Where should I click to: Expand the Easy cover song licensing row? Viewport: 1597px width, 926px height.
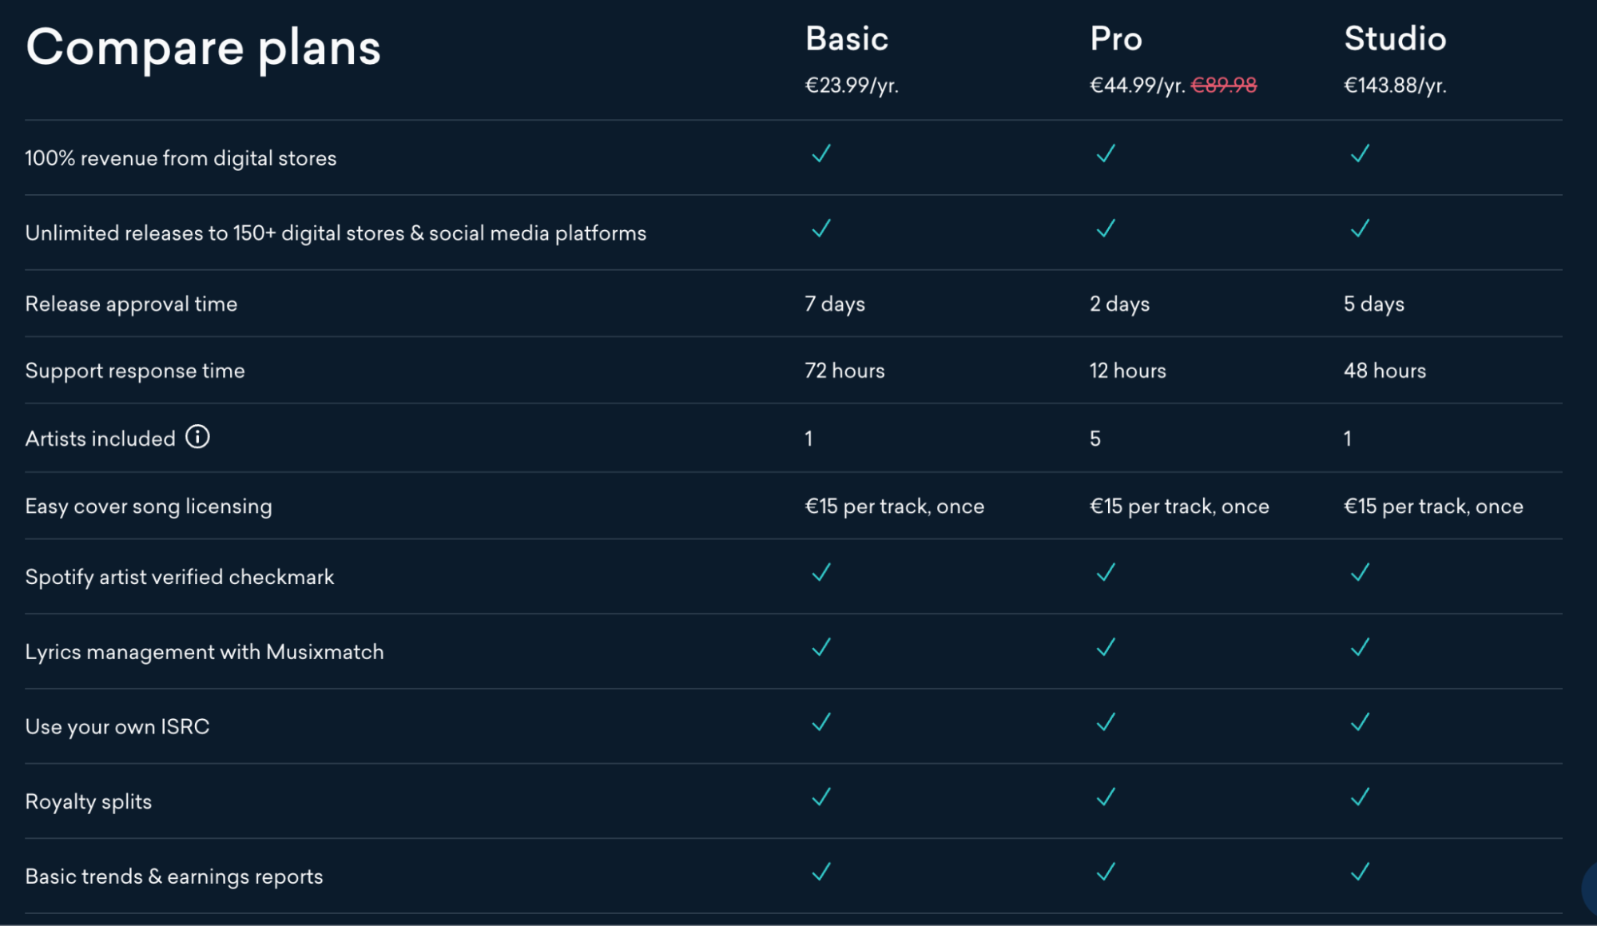point(149,506)
